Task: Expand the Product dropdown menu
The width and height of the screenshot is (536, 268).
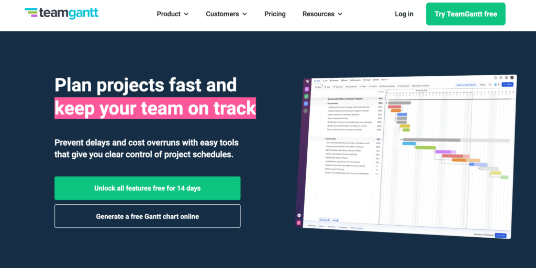Action: click(x=173, y=14)
